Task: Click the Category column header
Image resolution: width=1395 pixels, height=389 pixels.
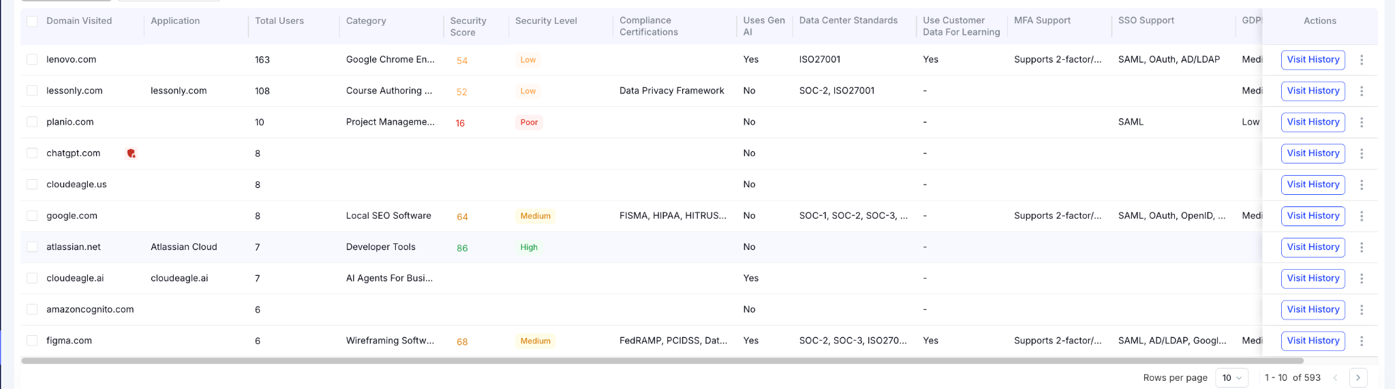Action: tap(366, 21)
